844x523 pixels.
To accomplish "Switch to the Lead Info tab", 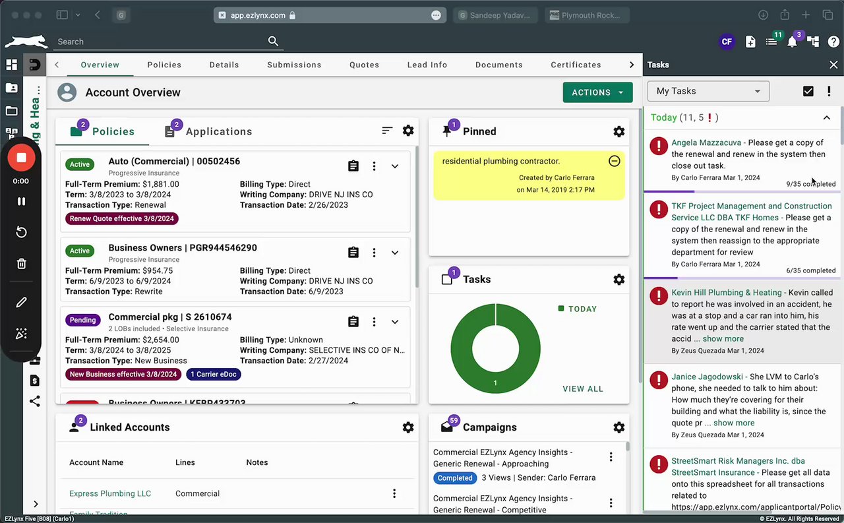I will [427, 65].
